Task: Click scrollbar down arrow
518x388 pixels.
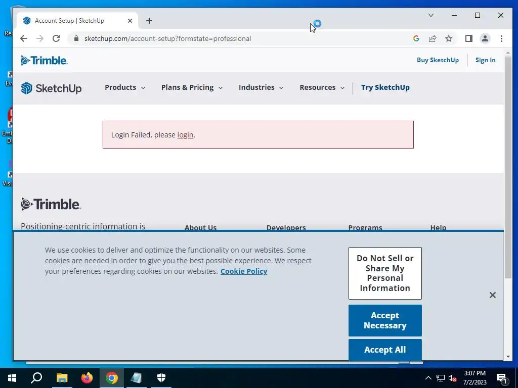Action: [508, 357]
